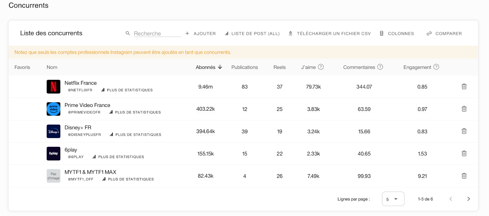
Task: Click the 79.73k likes value
Action: point(313,87)
